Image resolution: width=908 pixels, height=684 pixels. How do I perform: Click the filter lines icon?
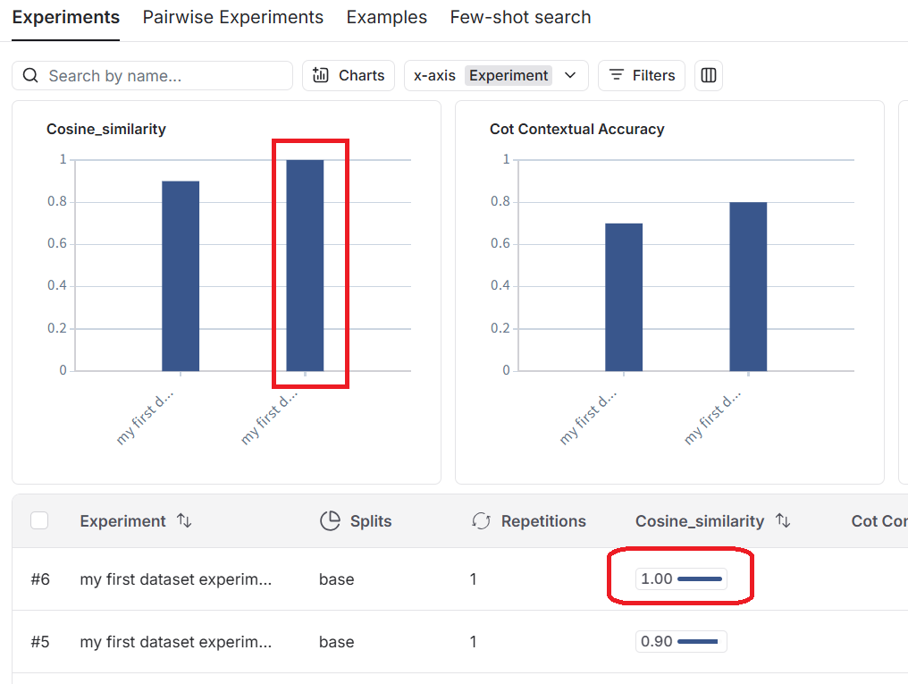tap(616, 76)
